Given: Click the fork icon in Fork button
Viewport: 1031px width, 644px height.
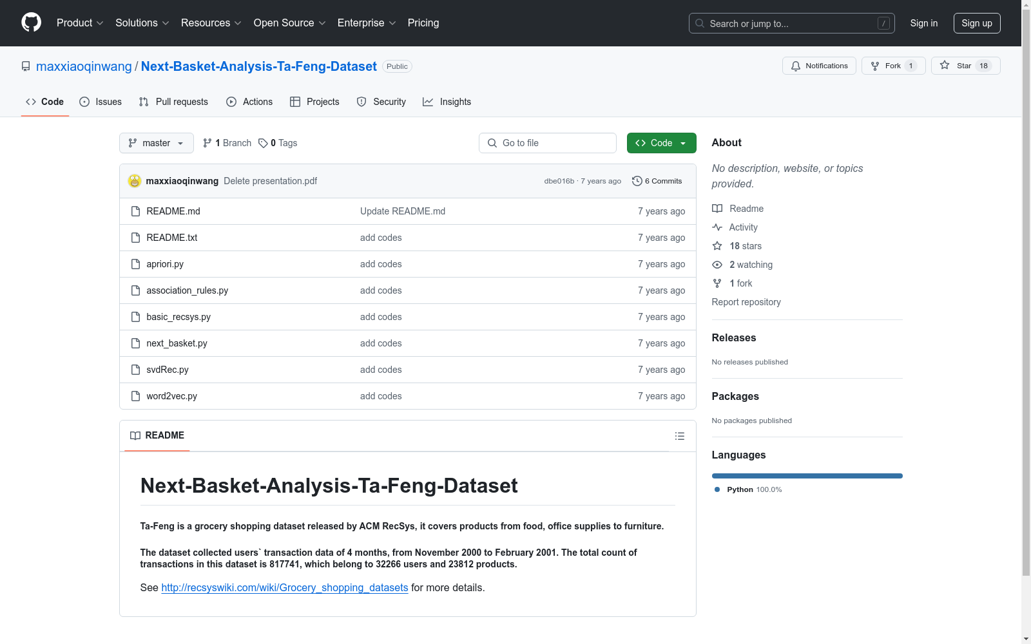Looking at the screenshot, I should [875, 66].
